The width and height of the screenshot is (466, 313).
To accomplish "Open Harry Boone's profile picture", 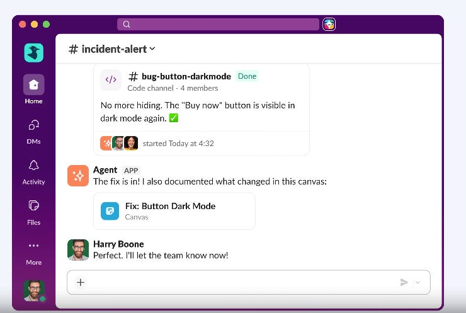I will (78, 249).
